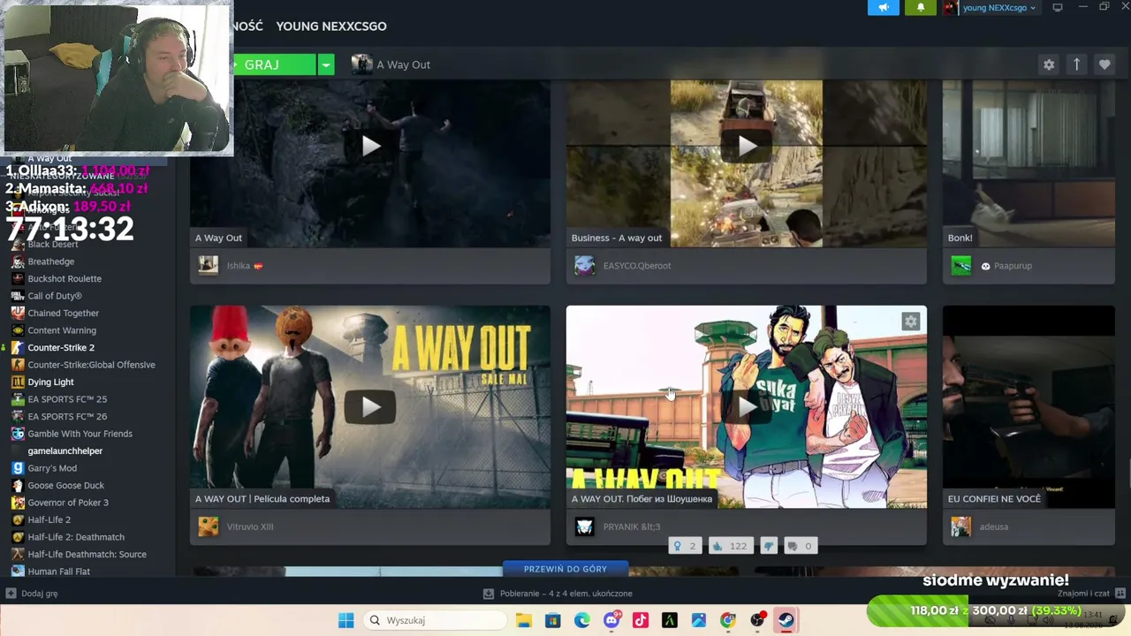Viewport: 1131px width, 636px height.
Task: Give thumbs up to the PRYANIK video
Action: [x=730, y=546]
